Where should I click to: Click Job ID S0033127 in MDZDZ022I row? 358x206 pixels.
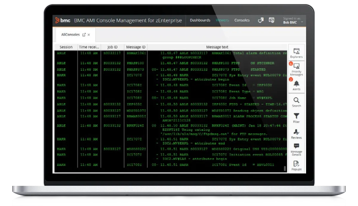112,149
